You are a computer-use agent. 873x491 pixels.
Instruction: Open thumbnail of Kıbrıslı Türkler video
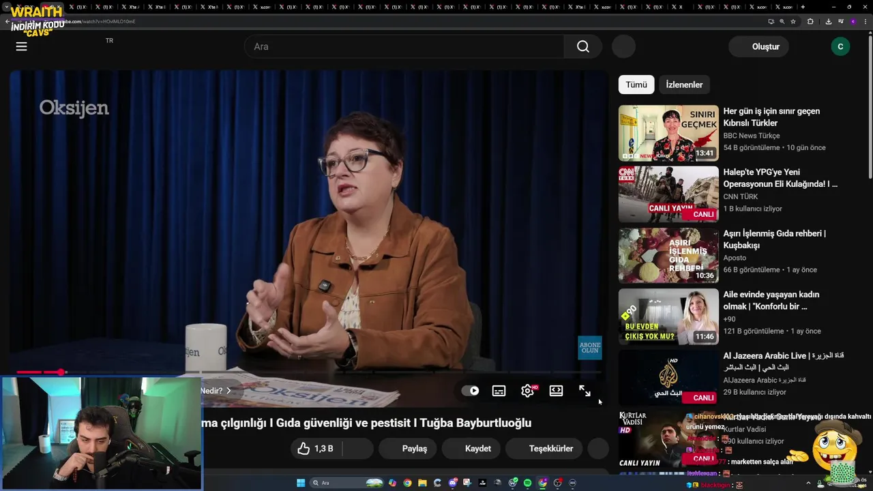[668, 133]
